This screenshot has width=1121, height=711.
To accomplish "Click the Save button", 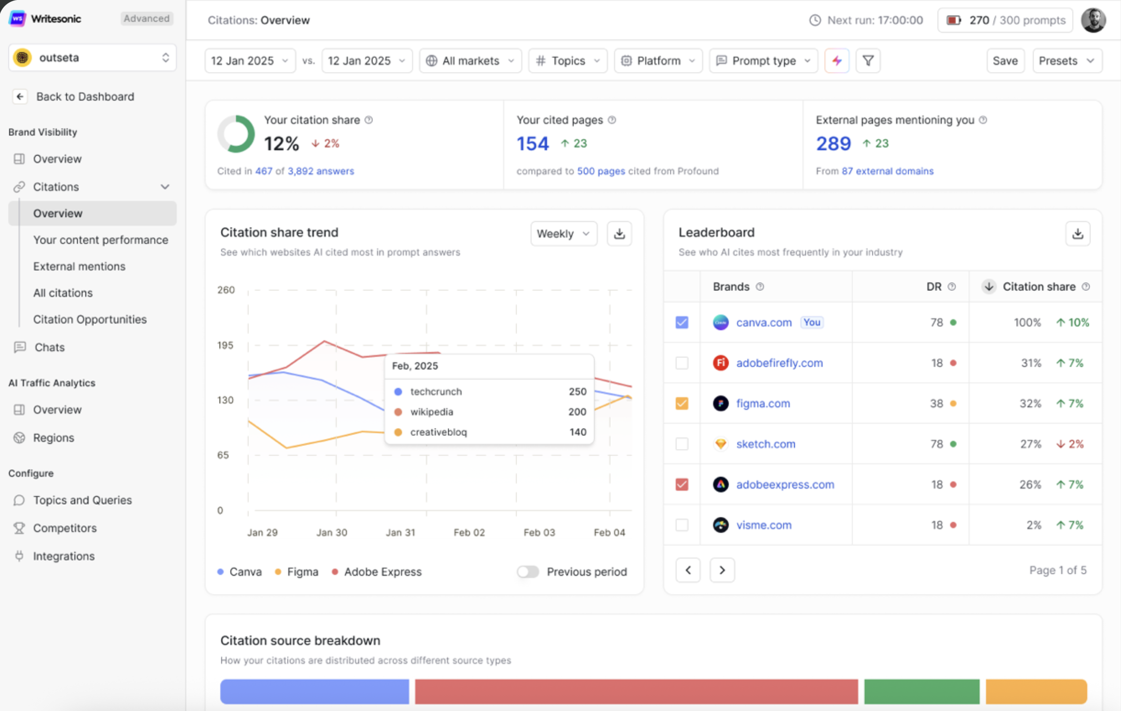I will click(1005, 61).
